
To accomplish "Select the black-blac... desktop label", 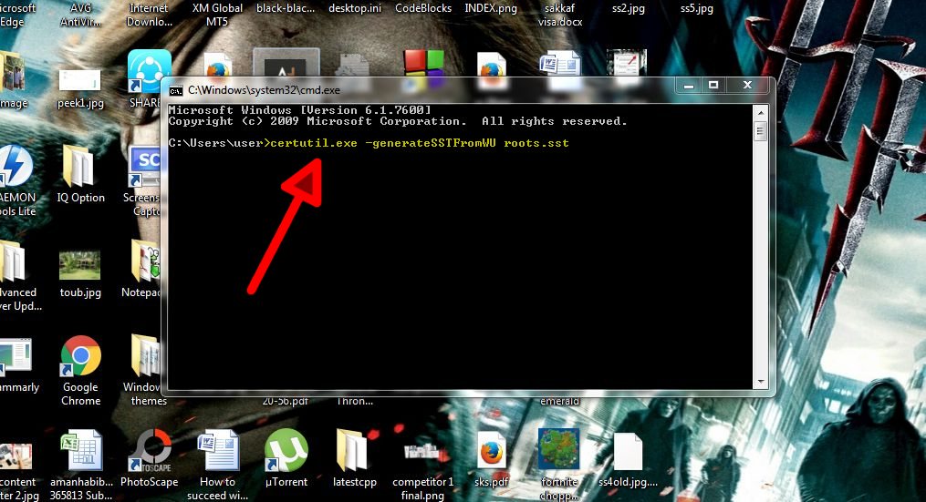I will pyautogui.click(x=286, y=8).
